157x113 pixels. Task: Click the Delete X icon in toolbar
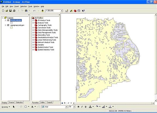30,11
